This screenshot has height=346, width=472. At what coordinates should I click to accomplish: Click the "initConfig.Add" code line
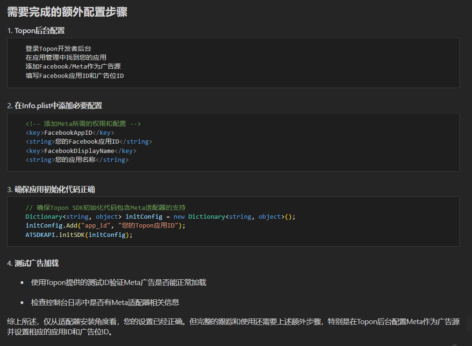click(x=105, y=226)
